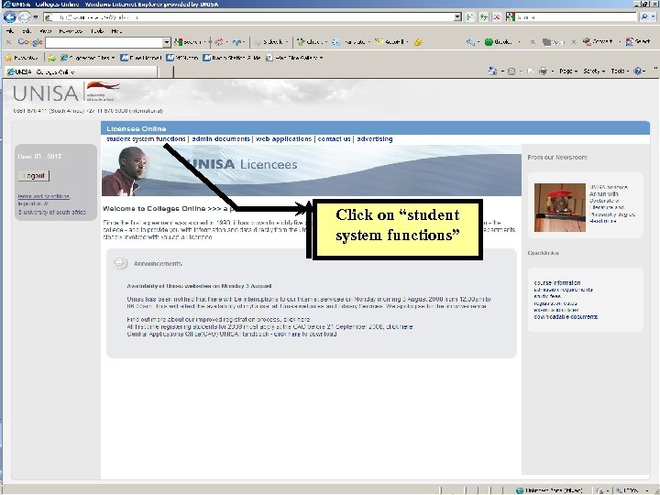Click the magnifier search button
Viewport: 660px width, 495px height.
644,17
